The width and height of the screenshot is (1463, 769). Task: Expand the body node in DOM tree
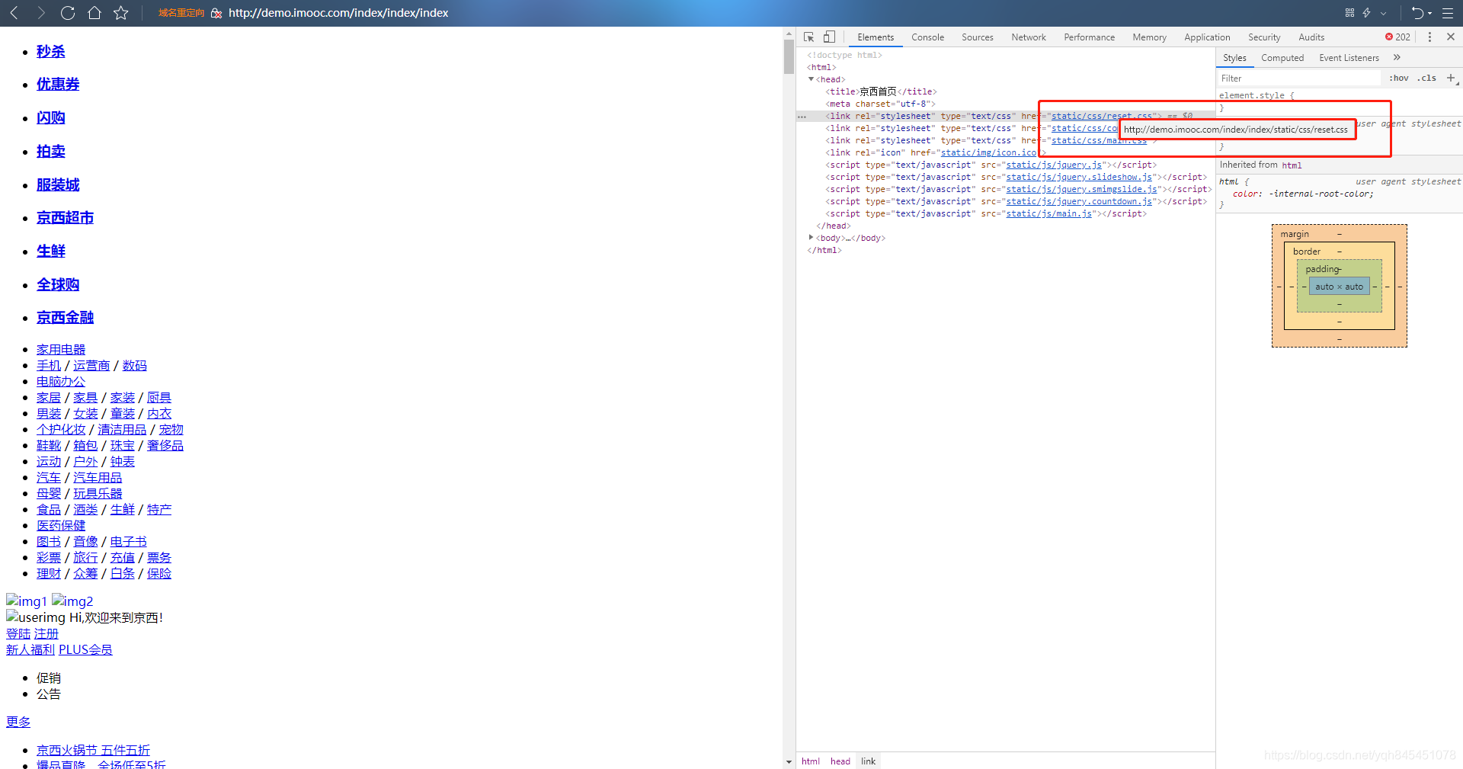811,238
